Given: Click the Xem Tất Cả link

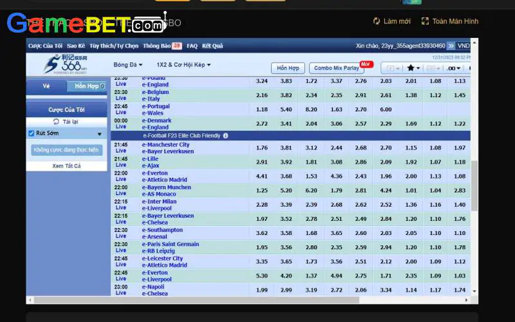Looking at the screenshot, I should coord(66,166).
